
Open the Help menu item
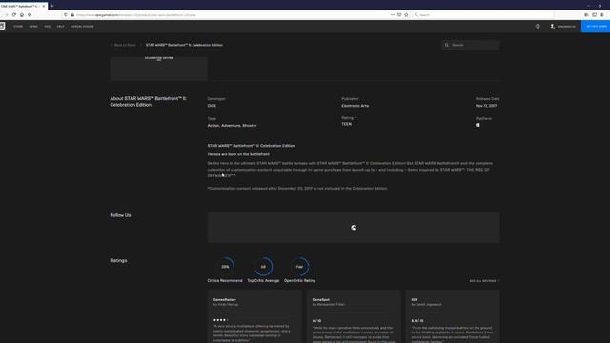click(x=61, y=27)
